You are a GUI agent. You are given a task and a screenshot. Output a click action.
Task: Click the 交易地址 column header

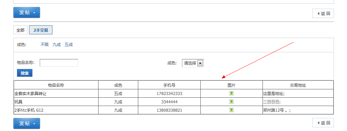pyautogui.click(x=298, y=85)
